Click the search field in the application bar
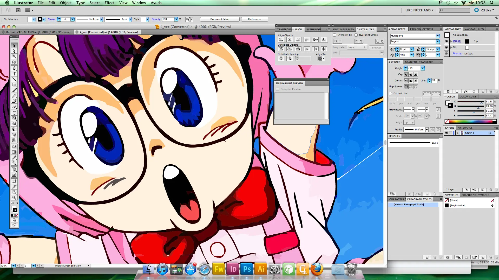Image resolution: width=499 pixels, height=280 pixels. coord(454,10)
